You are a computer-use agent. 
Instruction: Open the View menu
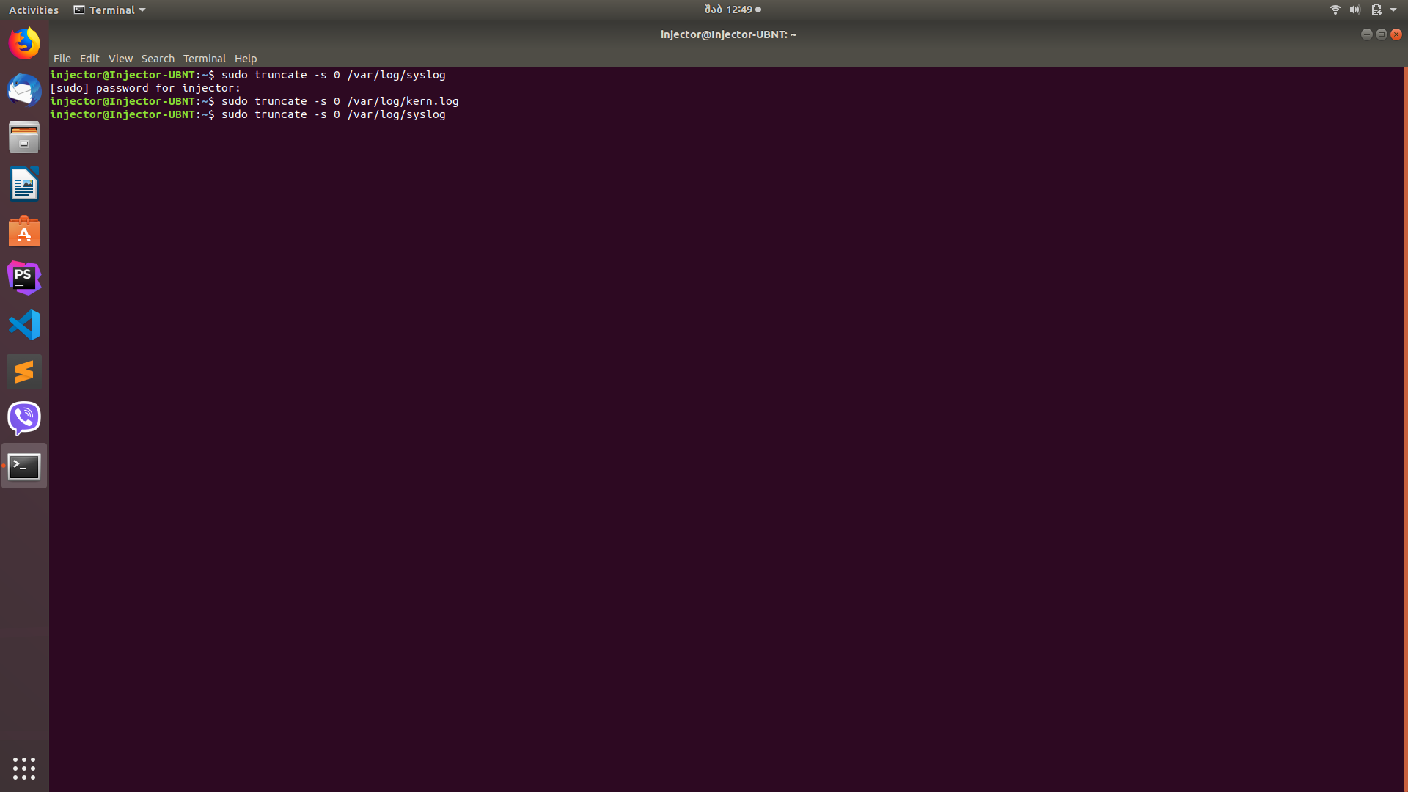coord(120,59)
